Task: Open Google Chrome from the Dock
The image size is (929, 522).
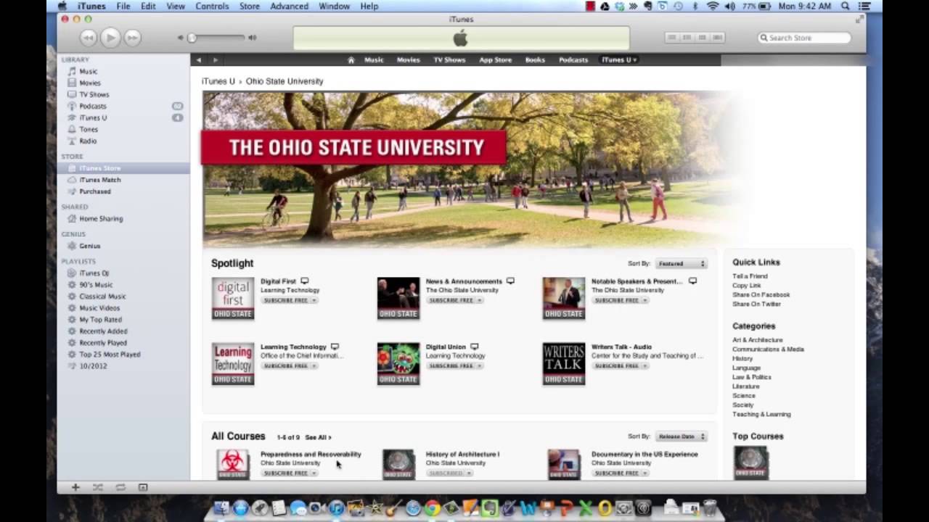Action: click(433, 508)
